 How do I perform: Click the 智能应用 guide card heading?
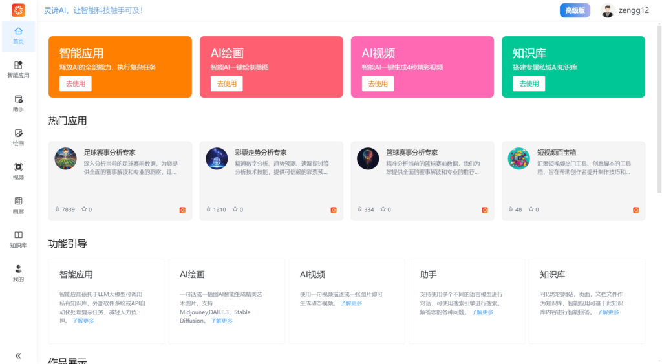coord(76,275)
